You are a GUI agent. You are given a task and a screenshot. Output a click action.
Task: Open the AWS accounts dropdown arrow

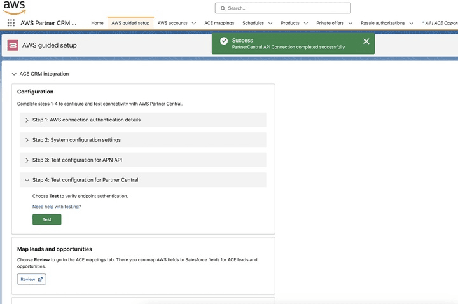pos(194,23)
